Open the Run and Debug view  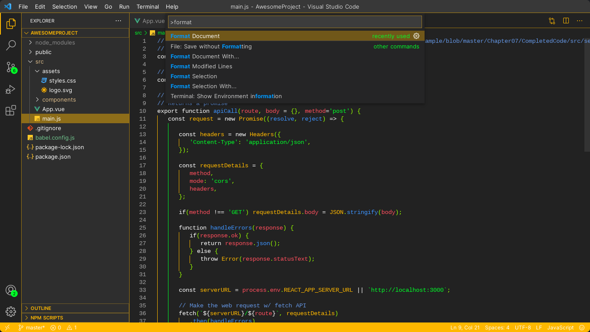click(x=11, y=89)
